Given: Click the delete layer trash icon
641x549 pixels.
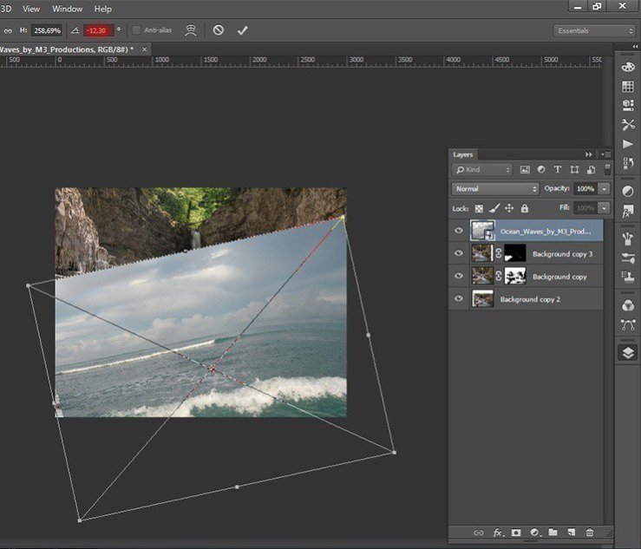Looking at the screenshot, I should tap(590, 532).
